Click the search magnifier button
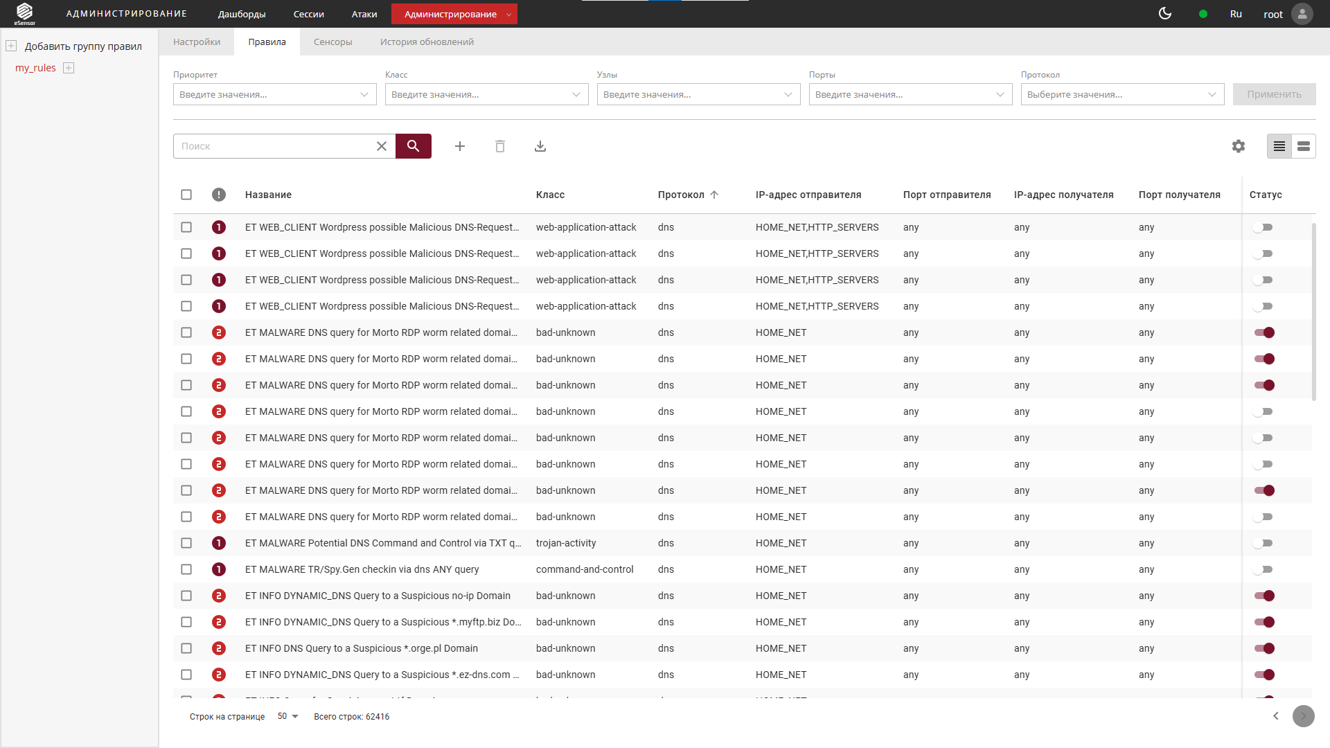 tap(413, 146)
